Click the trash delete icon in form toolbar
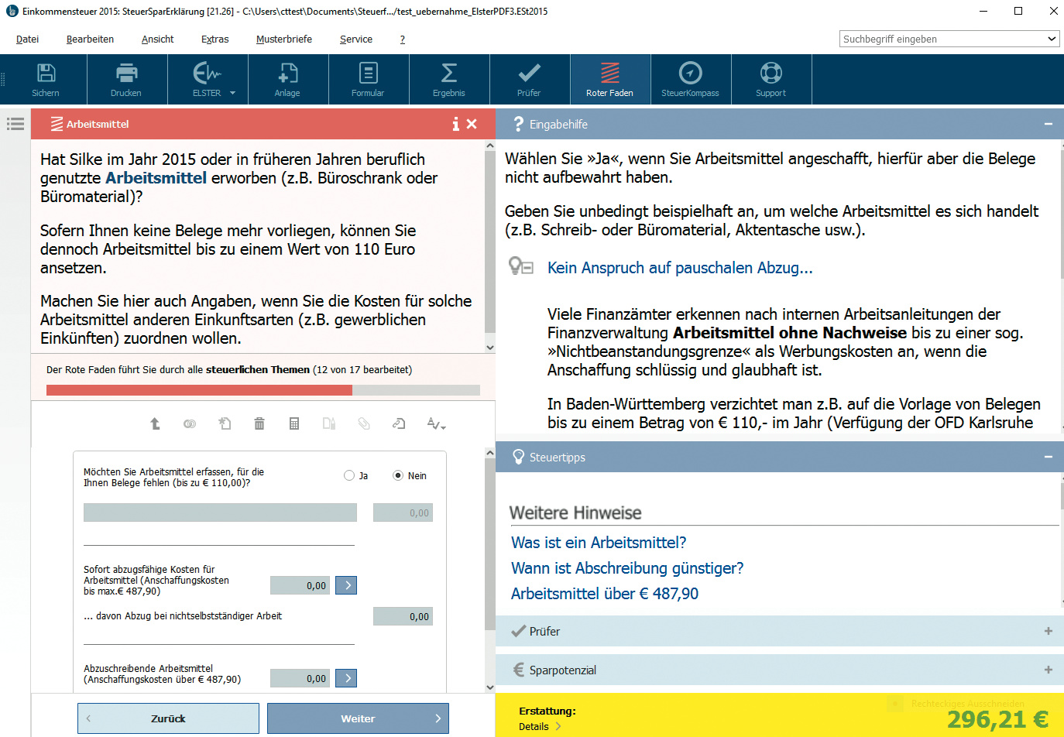 coord(259,423)
